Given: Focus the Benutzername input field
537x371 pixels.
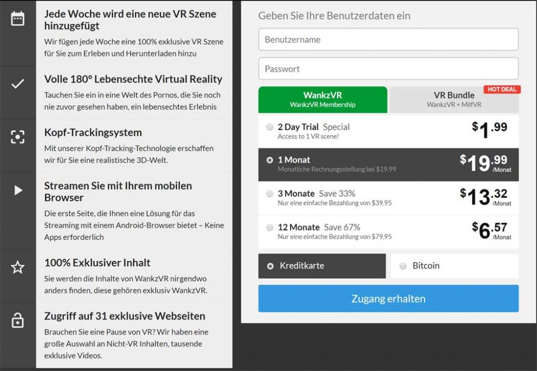Looking at the screenshot, I should click(388, 40).
